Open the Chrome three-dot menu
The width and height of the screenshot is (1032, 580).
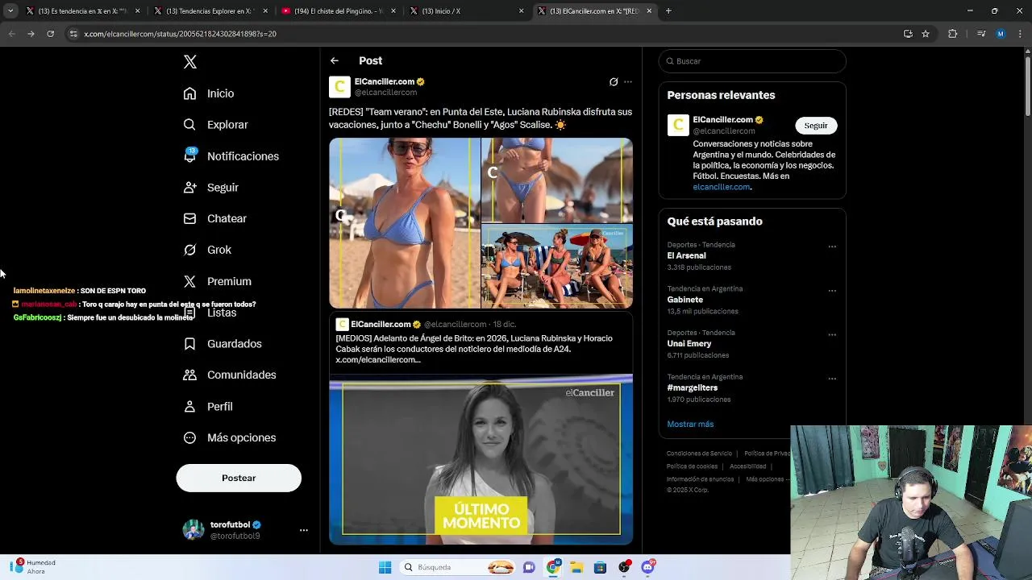pyautogui.click(x=1019, y=34)
